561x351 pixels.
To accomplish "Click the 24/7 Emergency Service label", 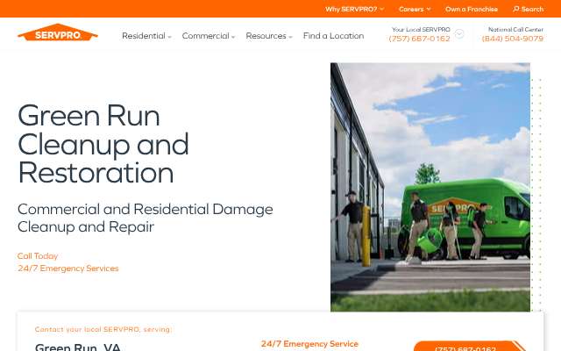I will pos(309,344).
